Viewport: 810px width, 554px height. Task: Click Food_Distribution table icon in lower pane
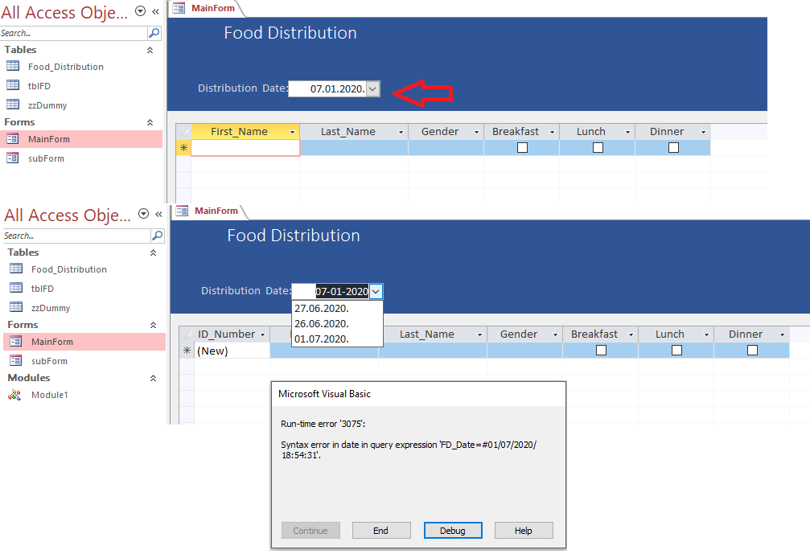pyautogui.click(x=16, y=269)
